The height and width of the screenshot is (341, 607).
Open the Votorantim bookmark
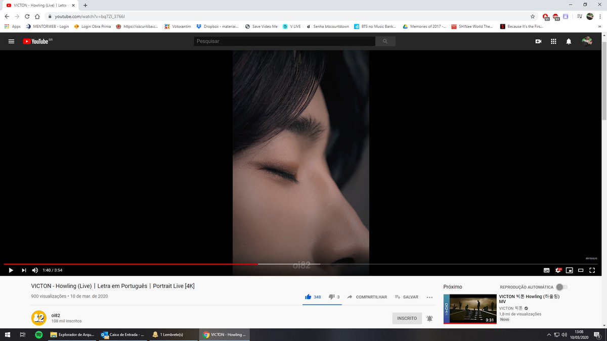(178, 26)
